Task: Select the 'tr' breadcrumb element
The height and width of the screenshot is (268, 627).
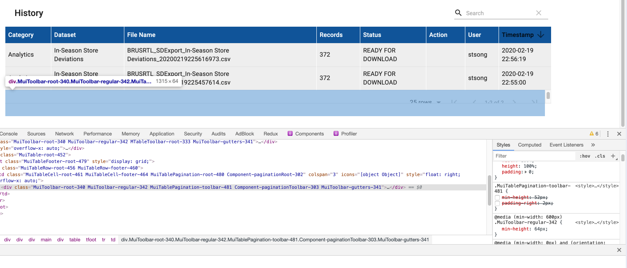Action: pos(104,240)
